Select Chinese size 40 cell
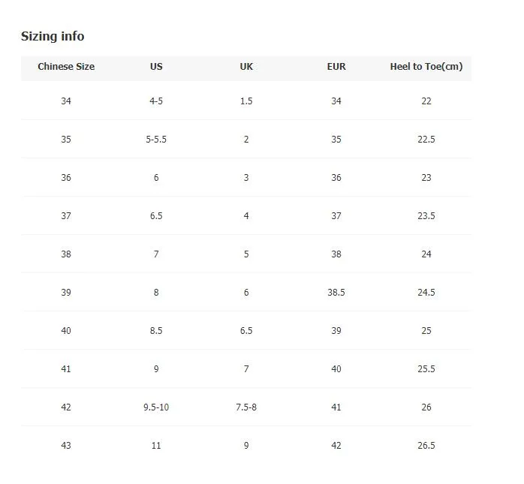The height and width of the screenshot is (484, 524). 66,331
